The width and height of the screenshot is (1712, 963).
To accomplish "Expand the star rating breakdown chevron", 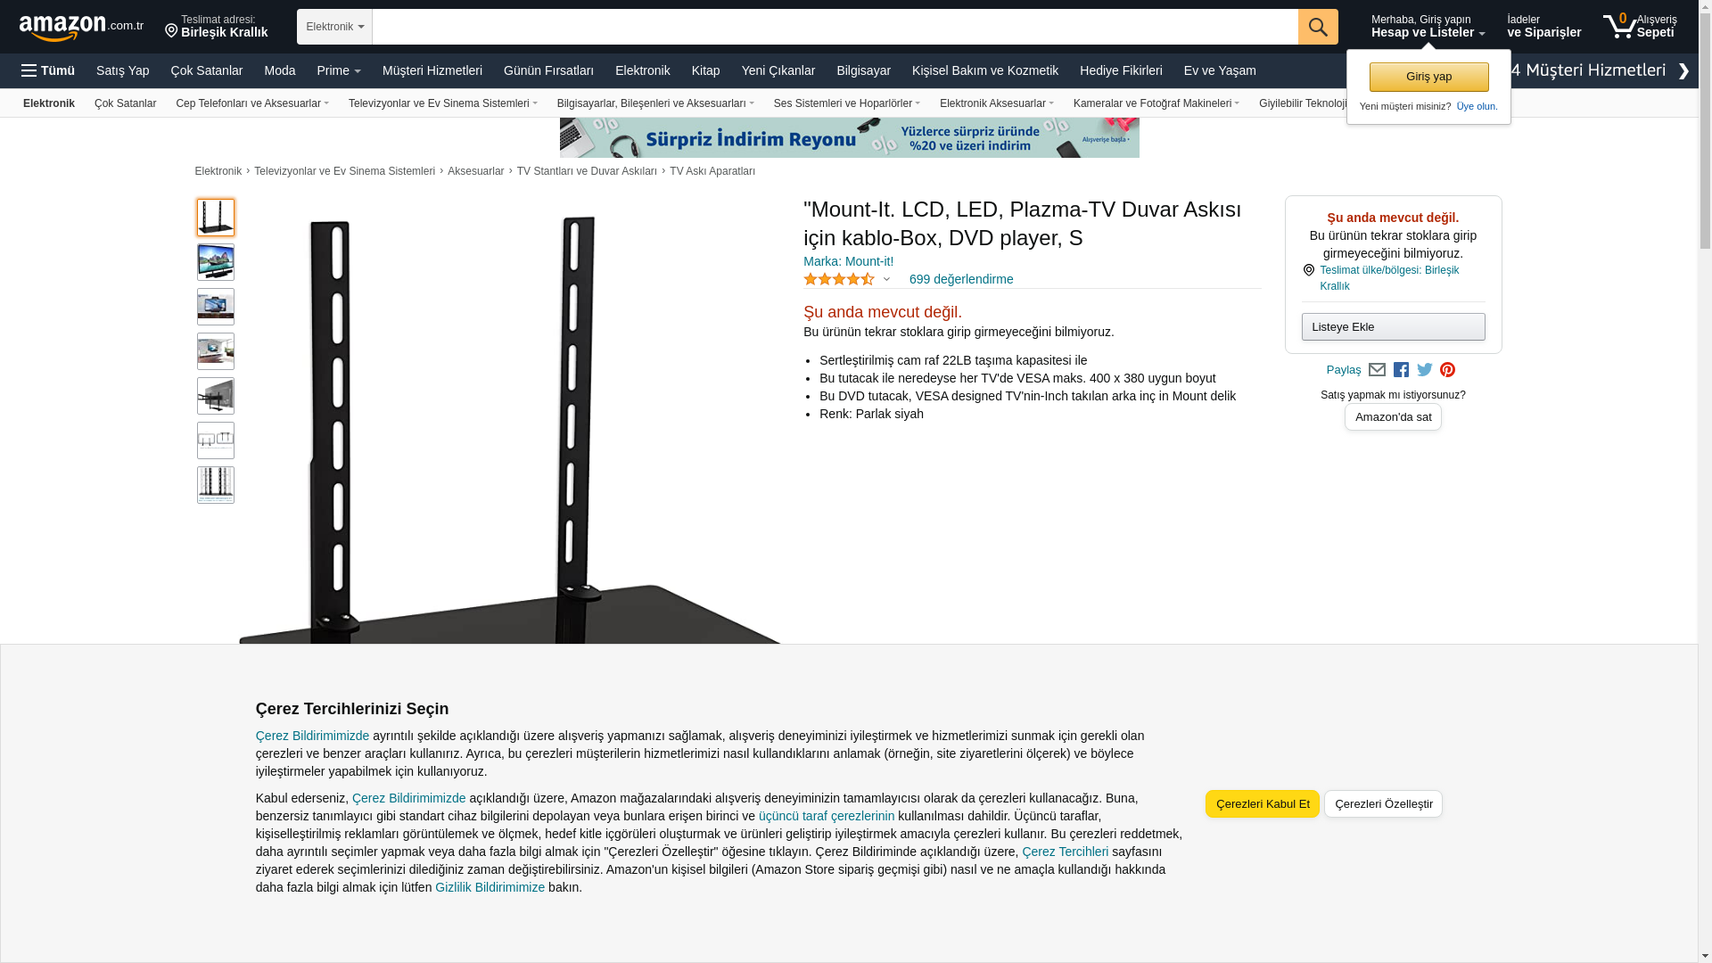I will (886, 279).
